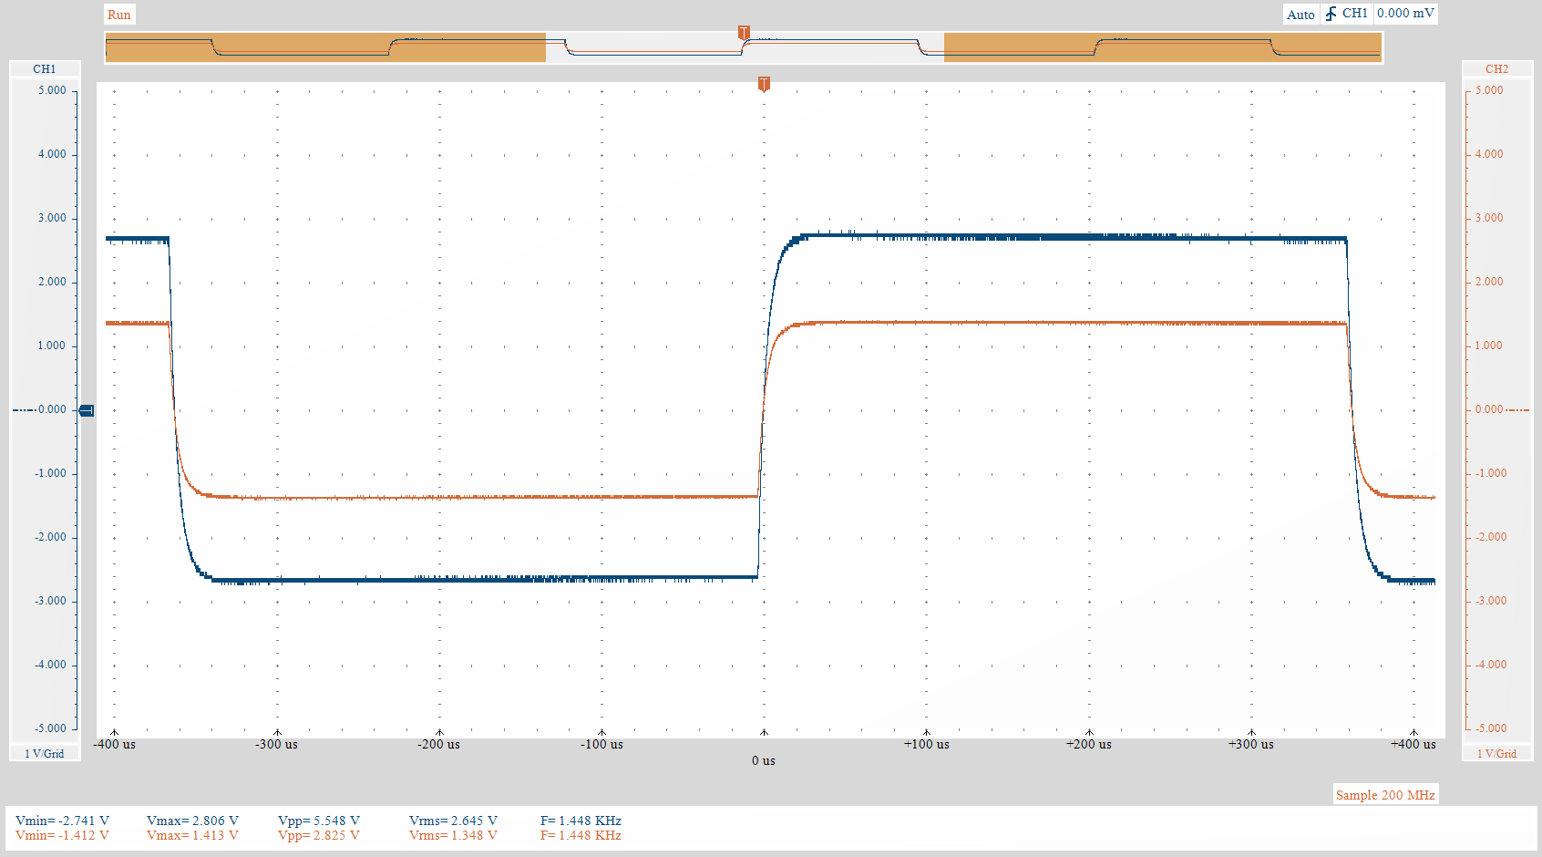Edit the 0.000 mV trigger level

click(1405, 14)
